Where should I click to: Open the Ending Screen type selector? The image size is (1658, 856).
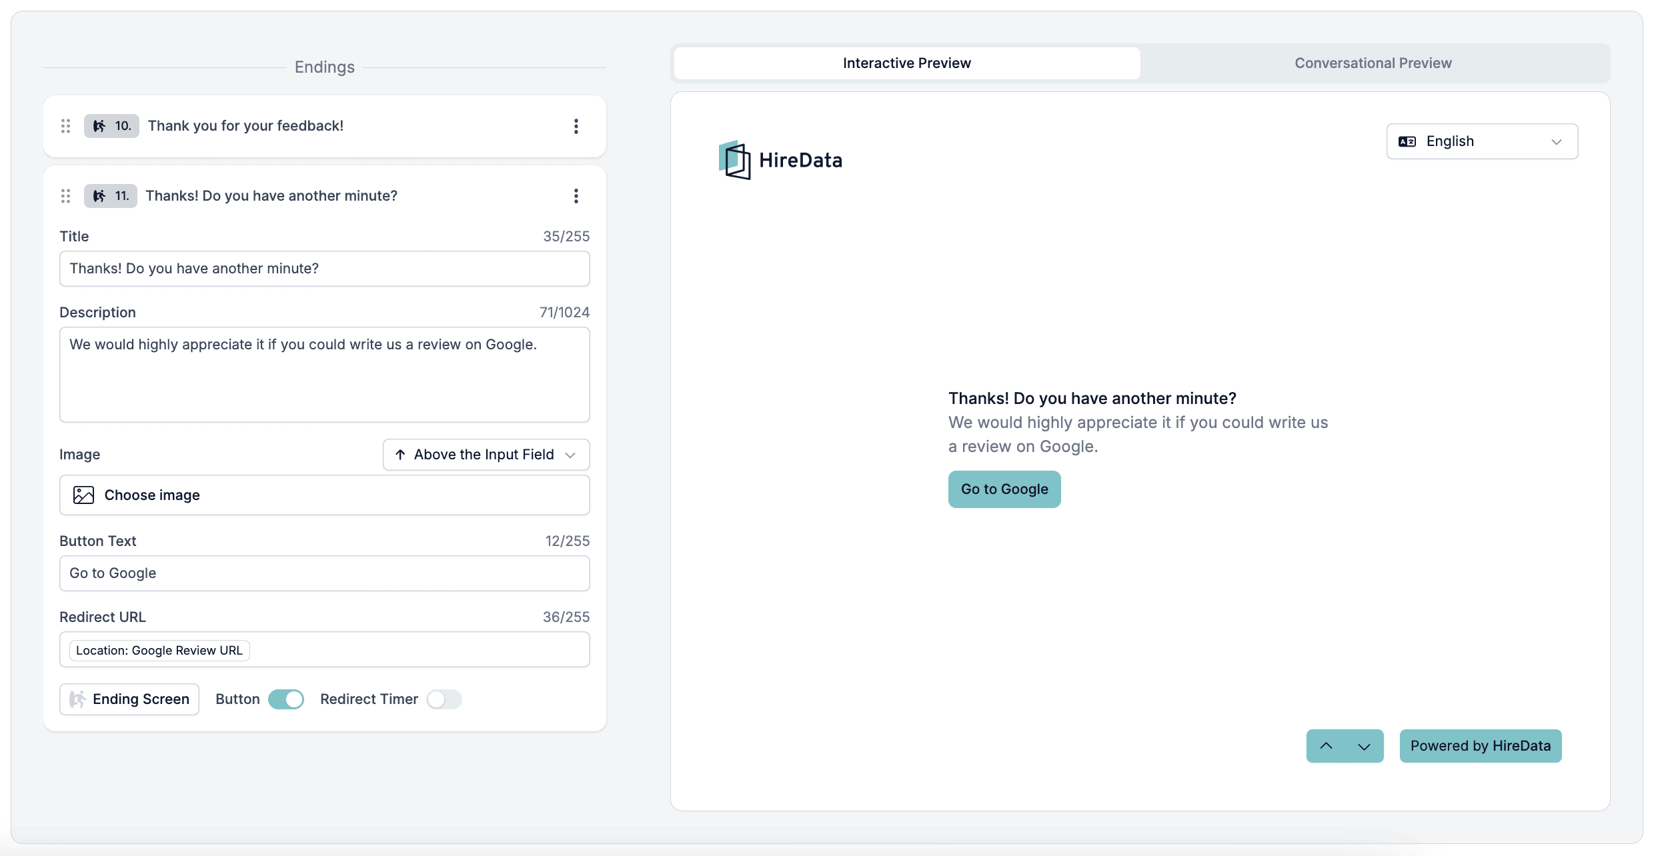click(129, 699)
